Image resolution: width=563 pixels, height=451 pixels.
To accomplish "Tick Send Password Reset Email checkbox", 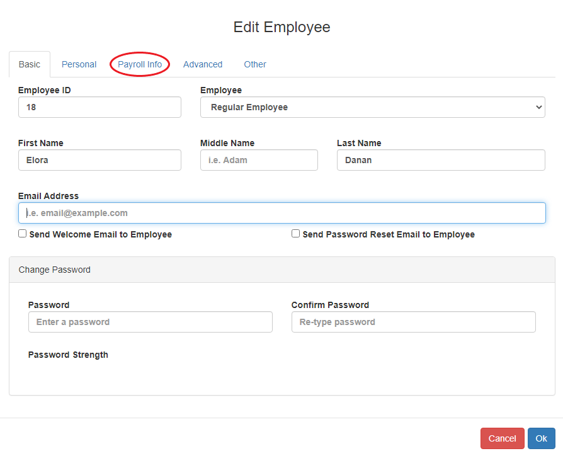I will [295, 234].
